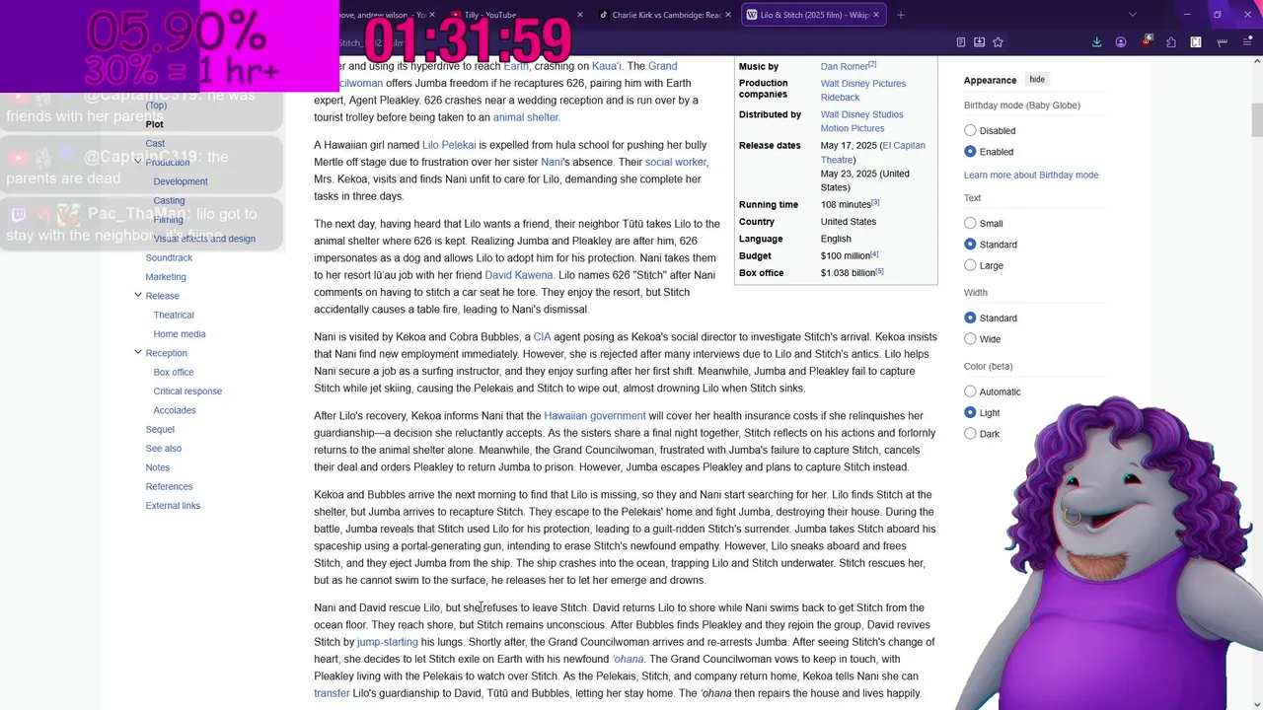Choose Large text size
Screen dimensions: 1263x710
click(x=970, y=265)
